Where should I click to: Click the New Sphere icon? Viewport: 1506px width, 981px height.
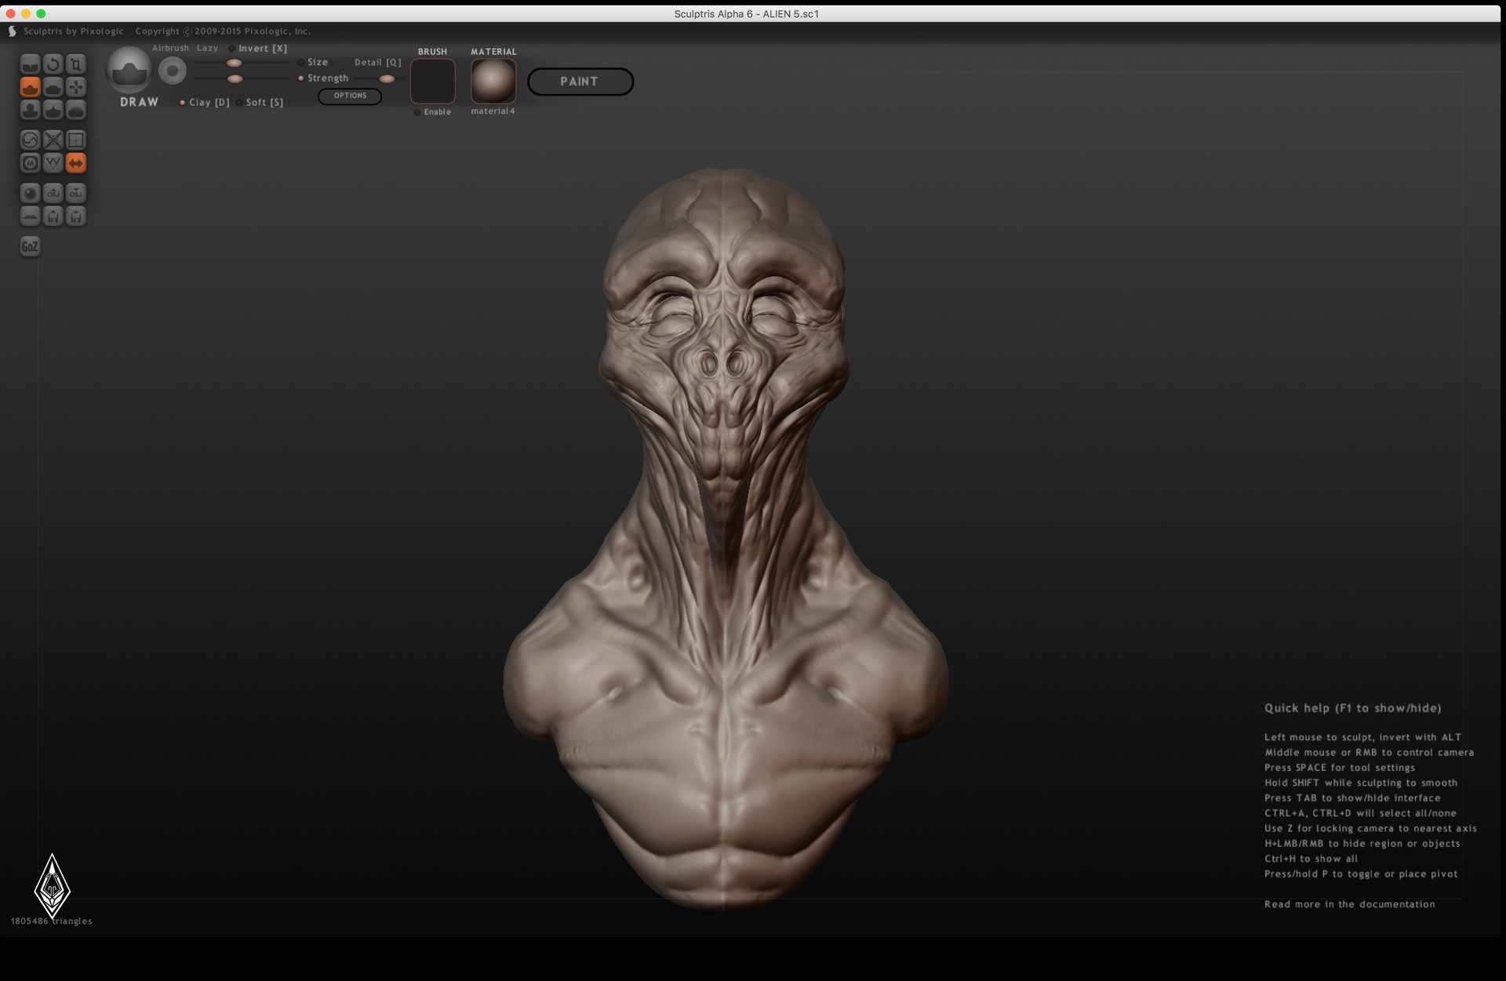[30, 193]
